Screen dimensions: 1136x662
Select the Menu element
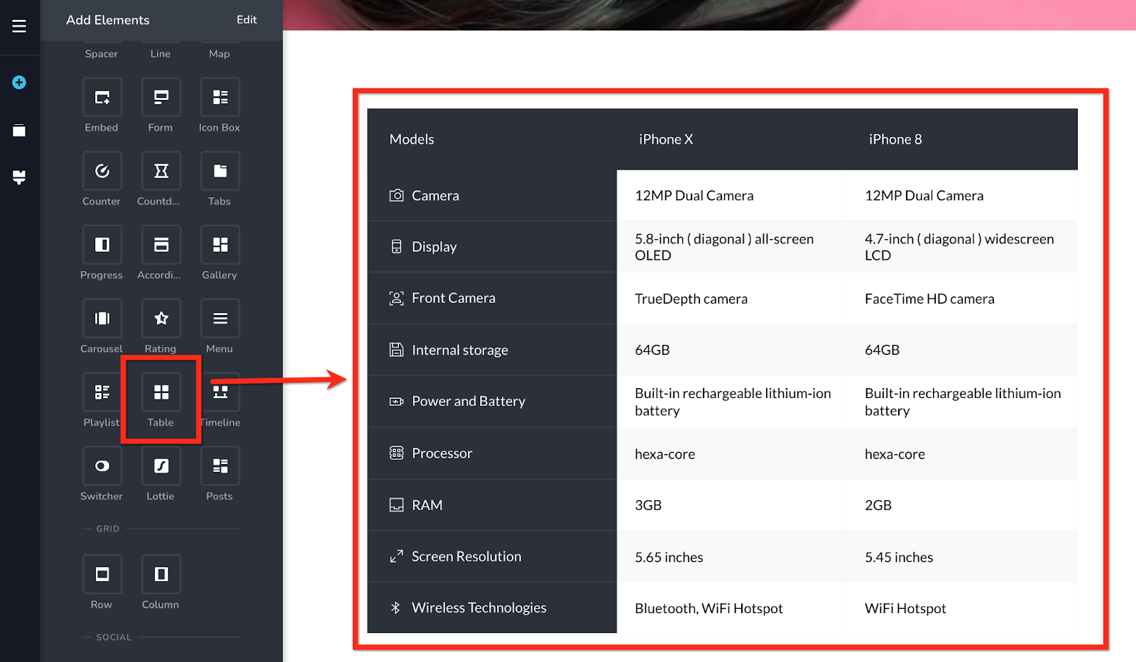(x=220, y=319)
